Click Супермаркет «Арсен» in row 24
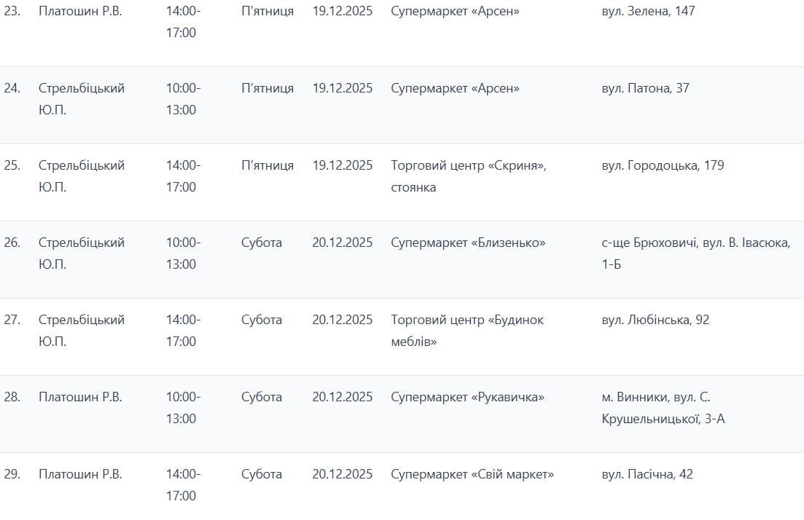Image resolution: width=804 pixels, height=520 pixels. click(455, 88)
